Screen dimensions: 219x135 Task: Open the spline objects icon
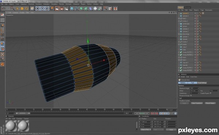point(77,8)
